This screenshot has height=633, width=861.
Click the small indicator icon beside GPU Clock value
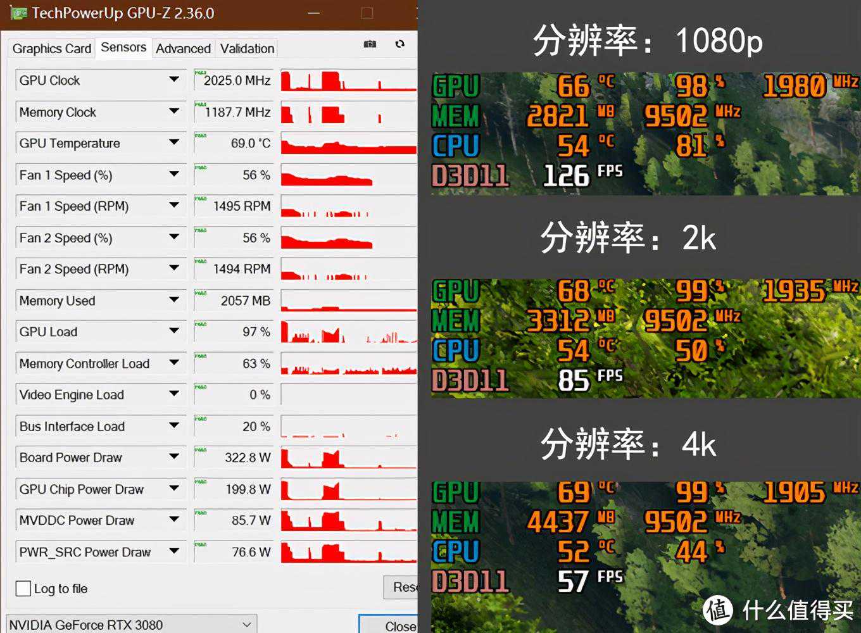(201, 73)
